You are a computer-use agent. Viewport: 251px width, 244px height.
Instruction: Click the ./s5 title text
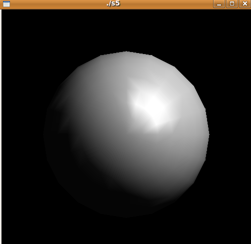pos(113,3)
